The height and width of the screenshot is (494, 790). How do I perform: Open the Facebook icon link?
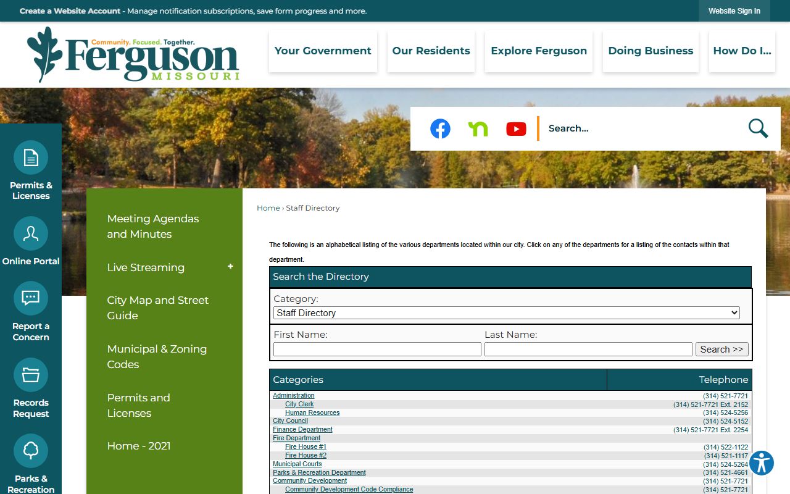point(440,128)
